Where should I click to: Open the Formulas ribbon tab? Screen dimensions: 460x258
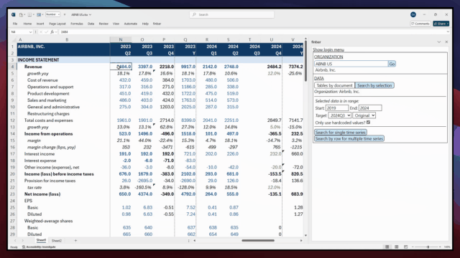(x=77, y=24)
